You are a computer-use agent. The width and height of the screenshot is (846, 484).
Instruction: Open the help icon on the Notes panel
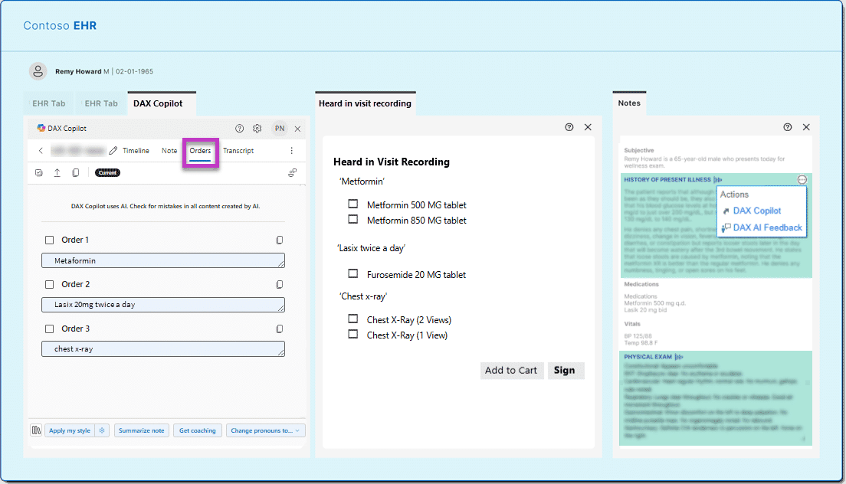coord(788,127)
